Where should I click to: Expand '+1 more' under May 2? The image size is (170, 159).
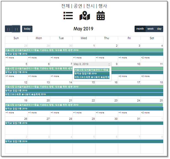tap(100, 58)
